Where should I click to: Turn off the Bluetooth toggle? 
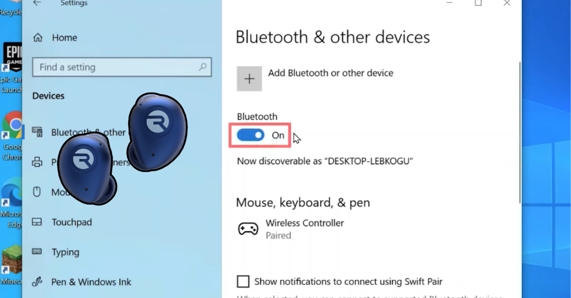251,135
